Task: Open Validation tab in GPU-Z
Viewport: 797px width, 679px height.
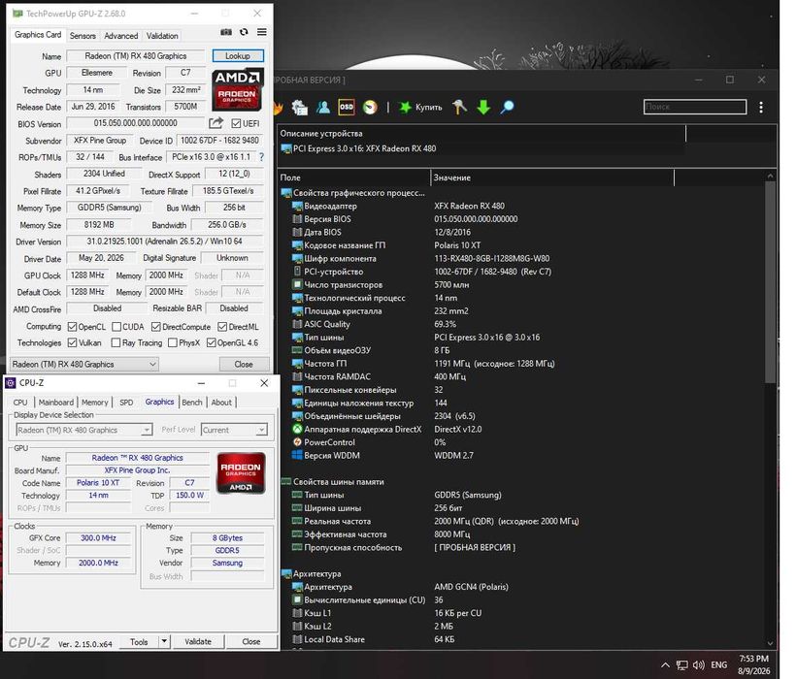Action: tap(162, 36)
